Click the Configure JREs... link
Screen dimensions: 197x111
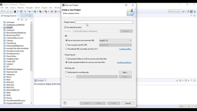coord(125,49)
